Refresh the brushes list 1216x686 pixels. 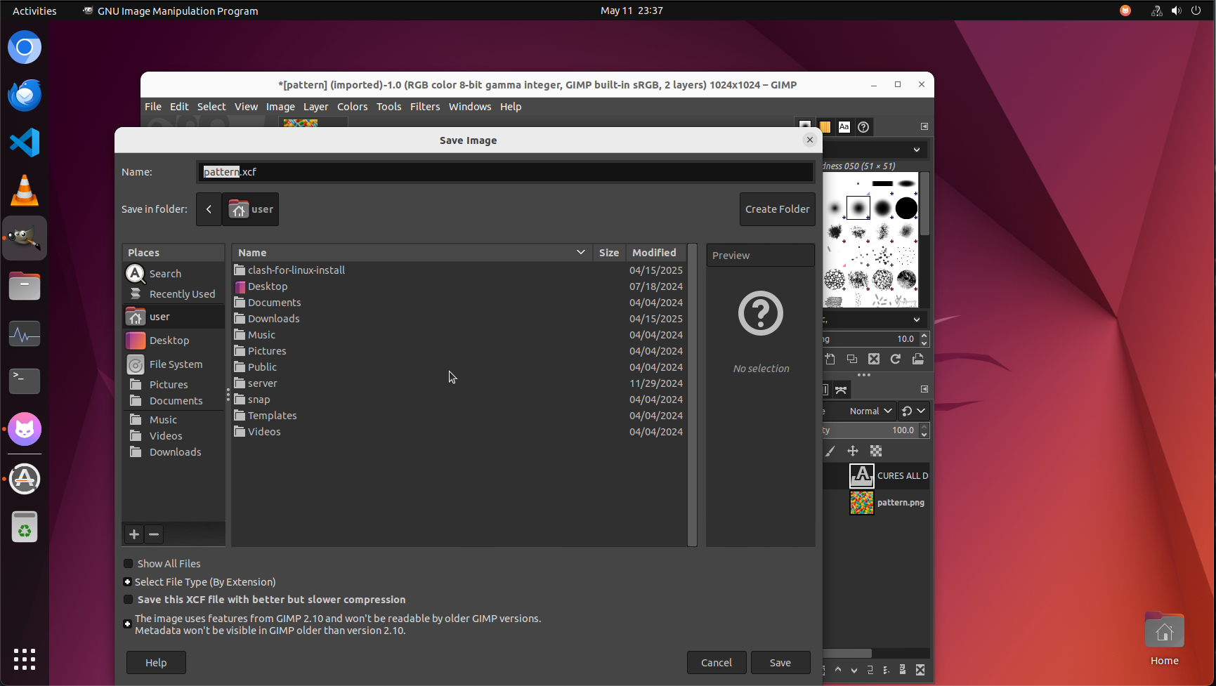coord(896,359)
